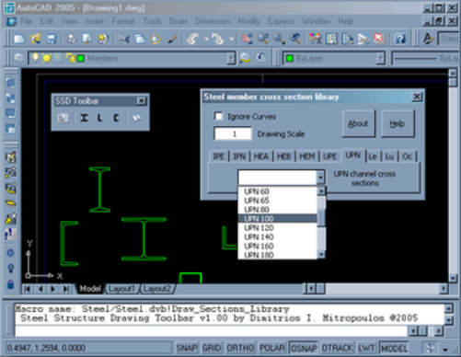This screenshot has width=461, height=357.
Task: Select UPN 140 in the list
Action: click(277, 236)
